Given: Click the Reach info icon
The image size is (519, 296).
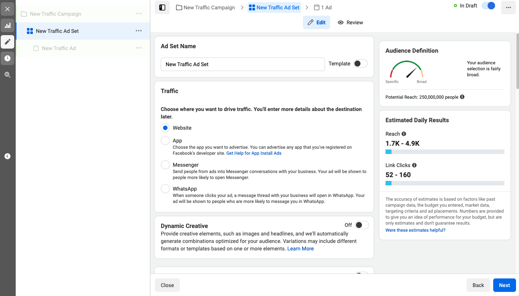Looking at the screenshot, I should click(404, 134).
